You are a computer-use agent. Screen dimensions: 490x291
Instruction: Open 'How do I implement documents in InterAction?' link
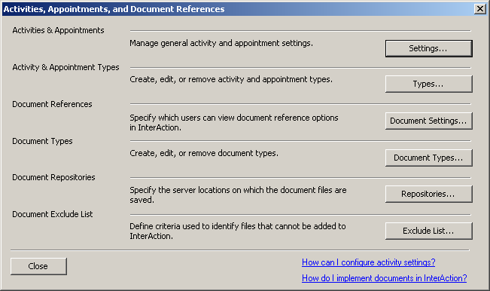click(x=385, y=278)
